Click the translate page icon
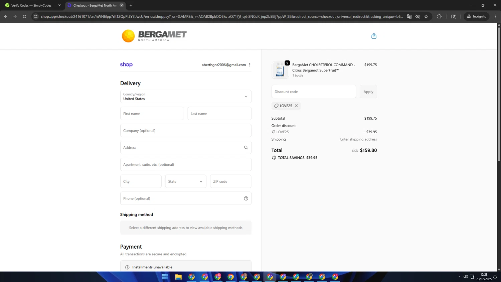 coord(409,16)
